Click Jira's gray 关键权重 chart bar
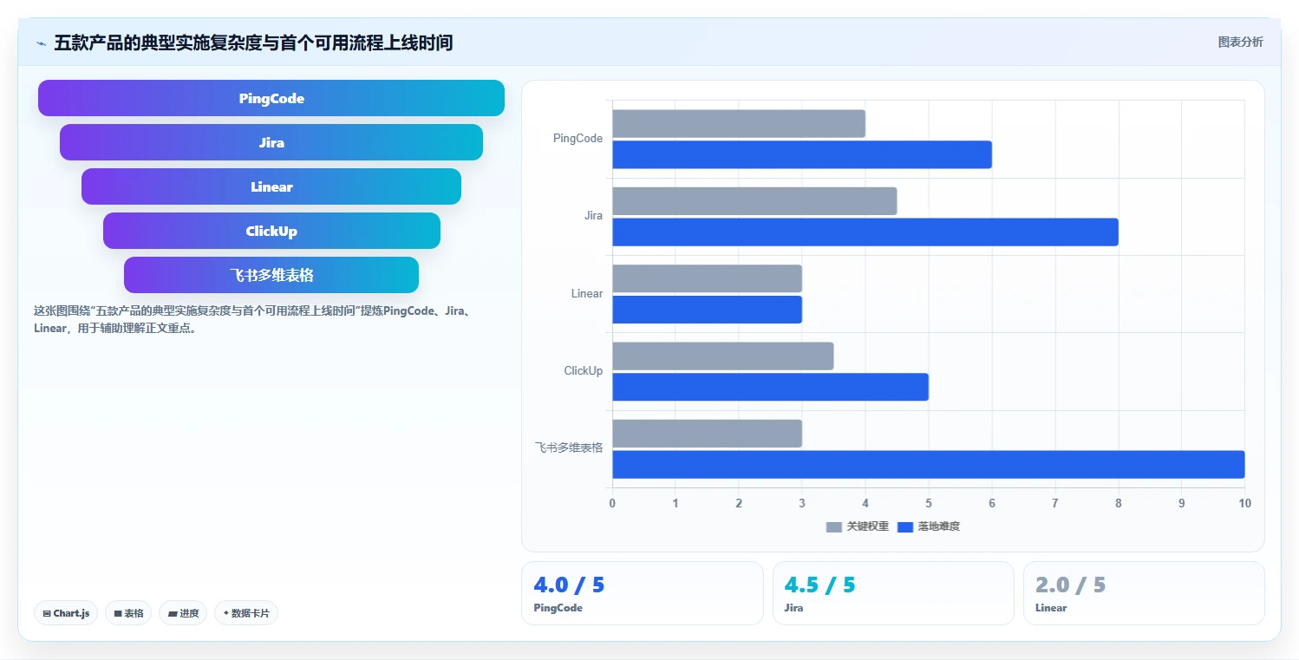The image size is (1299, 660). pyautogui.click(x=754, y=201)
